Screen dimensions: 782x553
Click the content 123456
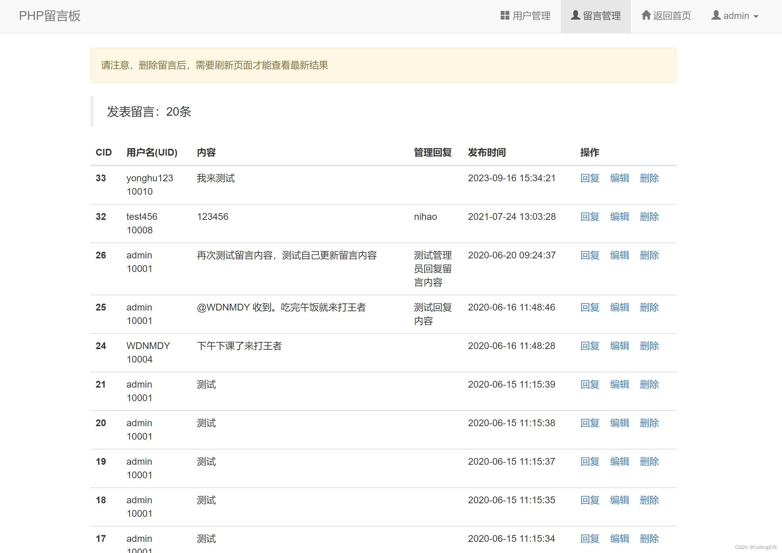(x=213, y=216)
